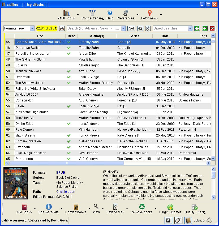Click the summary panel scrollbar thumb
The width and height of the screenshot is (219, 226).
point(213,175)
